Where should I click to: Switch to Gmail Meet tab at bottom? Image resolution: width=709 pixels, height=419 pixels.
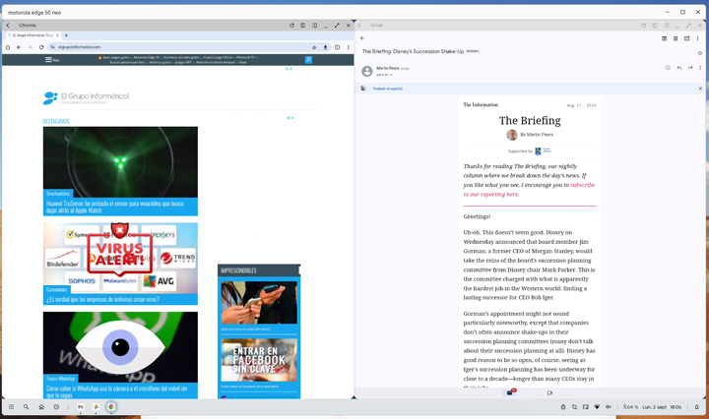click(549, 392)
